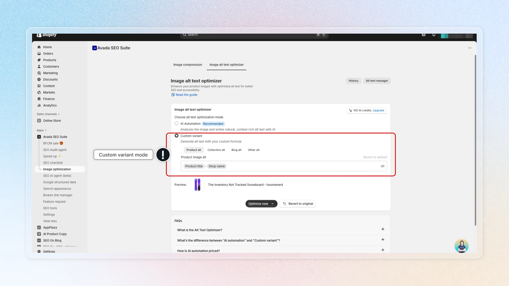
Task: Select the Product alt tab
Action: [194, 150]
